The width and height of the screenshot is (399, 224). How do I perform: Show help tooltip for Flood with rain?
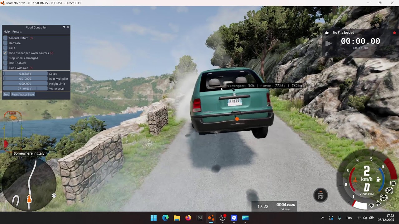pyautogui.click(x=31, y=68)
